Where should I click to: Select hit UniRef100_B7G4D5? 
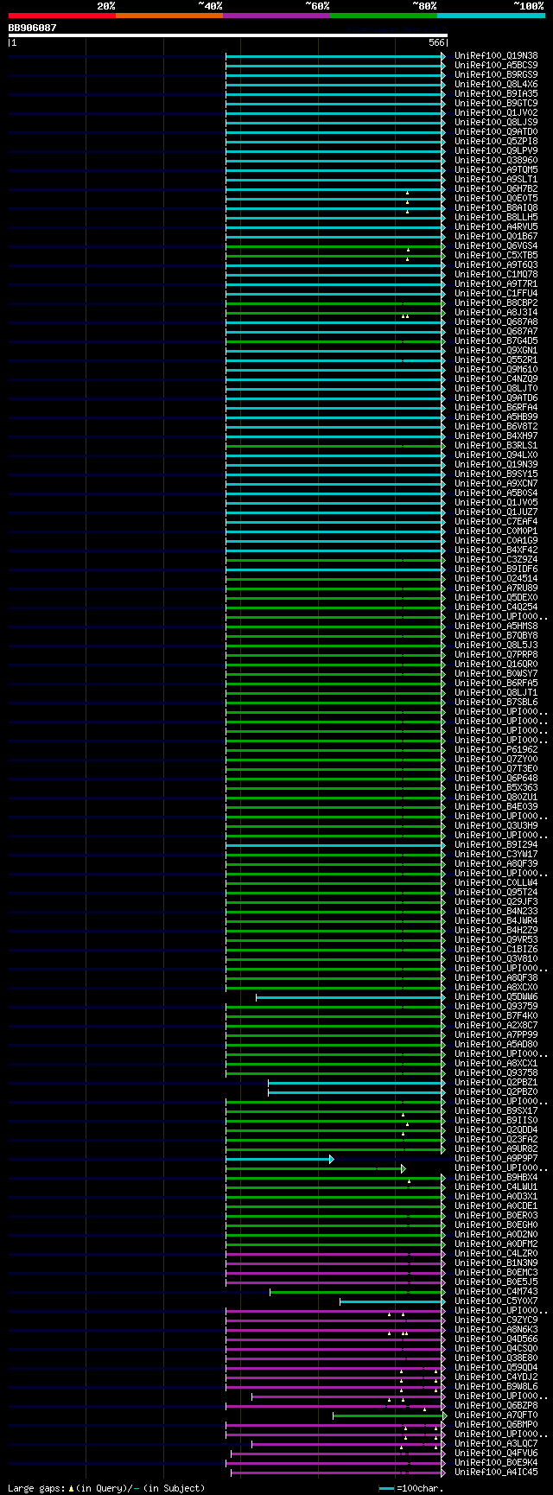click(496, 340)
